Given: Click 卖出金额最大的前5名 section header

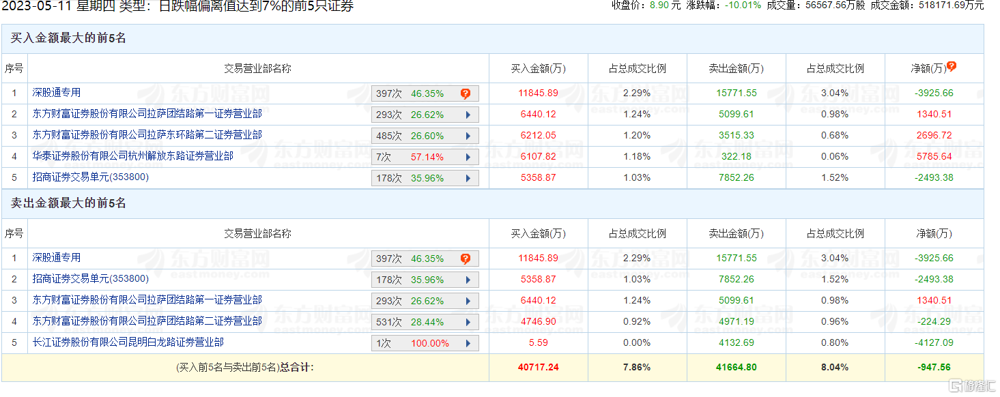Looking at the screenshot, I should click(68, 203).
